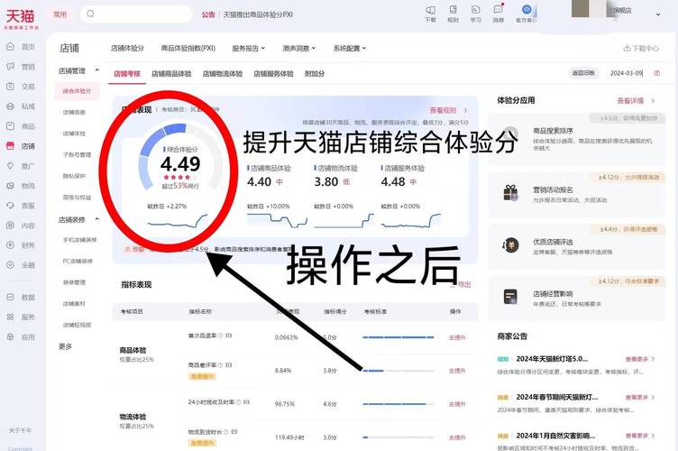Click the 交易 sidebar icon
The width and height of the screenshot is (678, 451).
point(11,86)
